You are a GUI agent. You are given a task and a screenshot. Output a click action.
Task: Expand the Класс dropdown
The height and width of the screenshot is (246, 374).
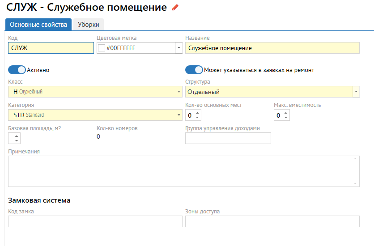[179, 92]
